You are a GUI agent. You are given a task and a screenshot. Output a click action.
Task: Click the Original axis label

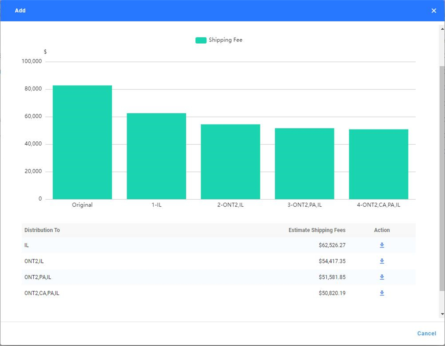[x=82, y=205]
